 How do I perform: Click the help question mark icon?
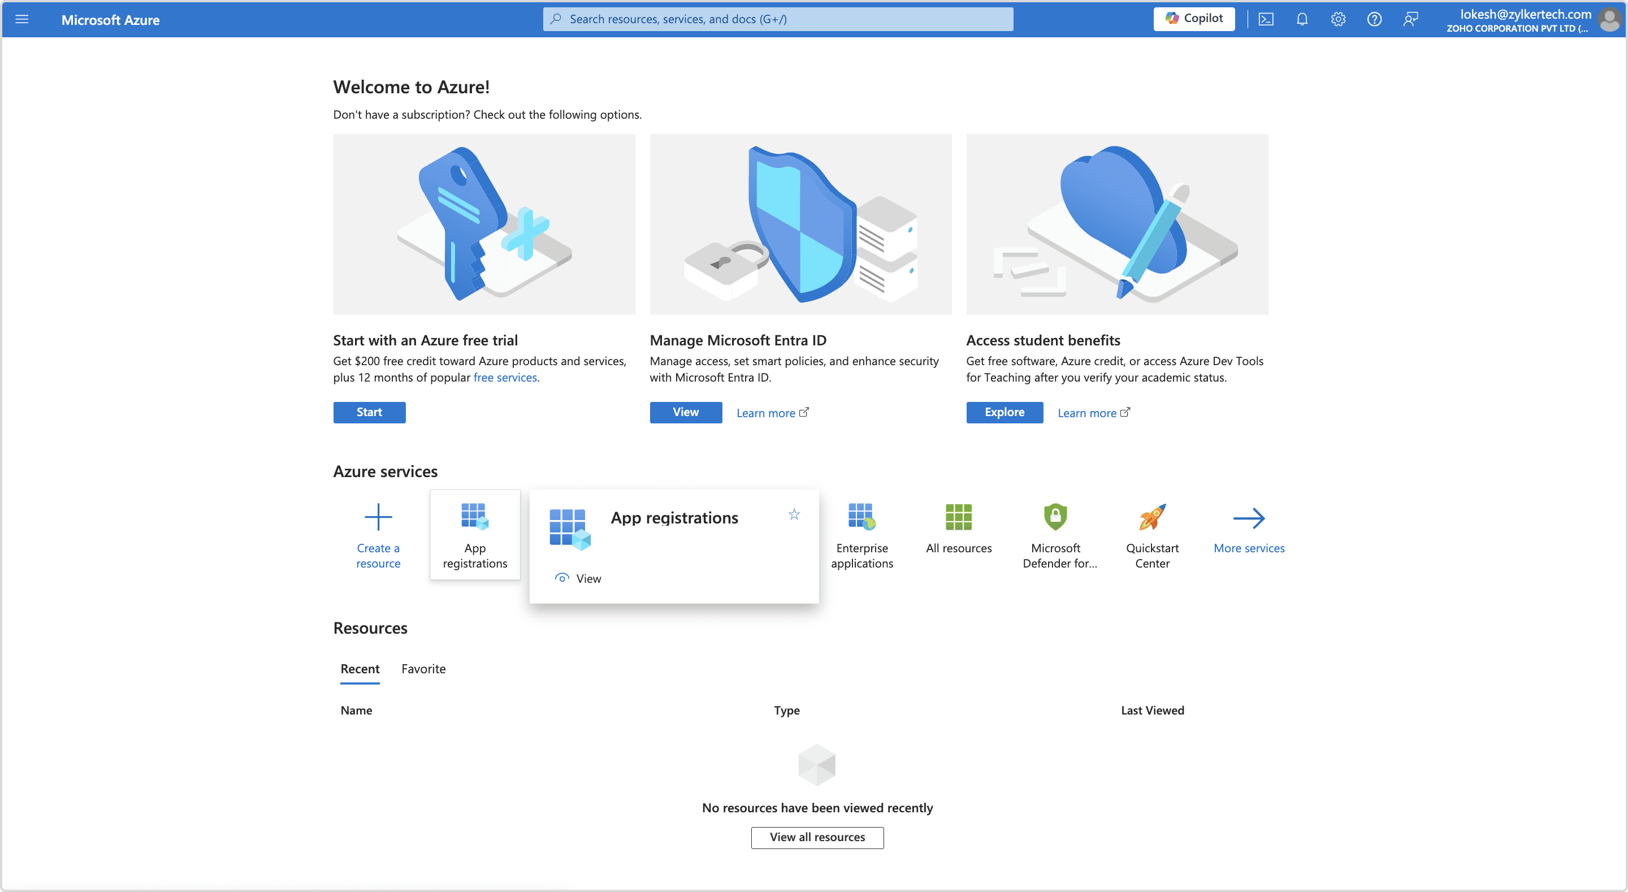tap(1374, 20)
